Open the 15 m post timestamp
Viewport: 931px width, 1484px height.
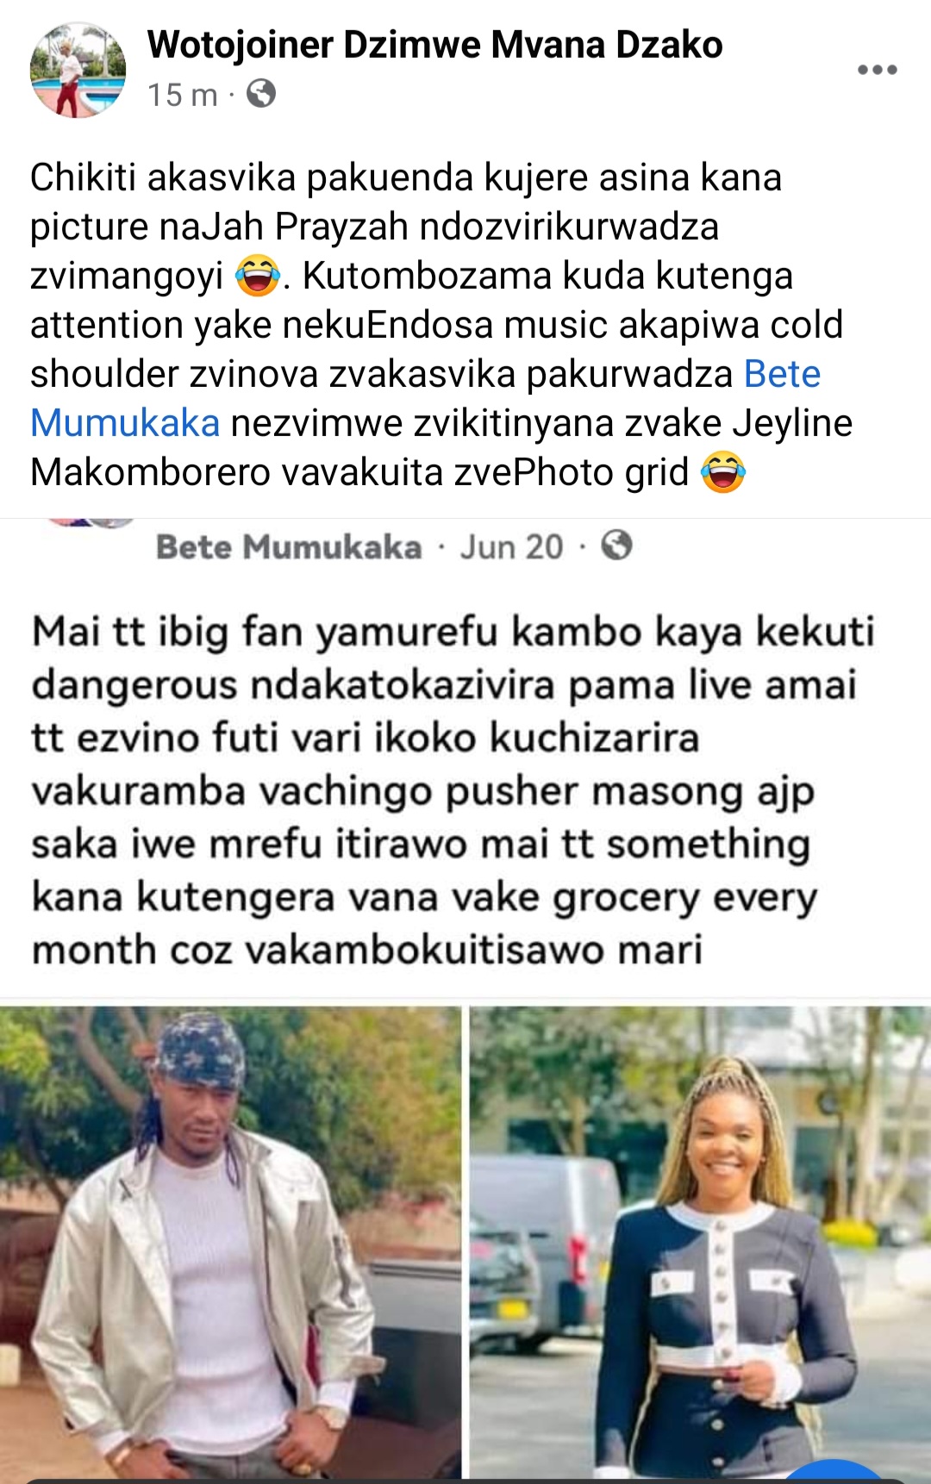(182, 94)
